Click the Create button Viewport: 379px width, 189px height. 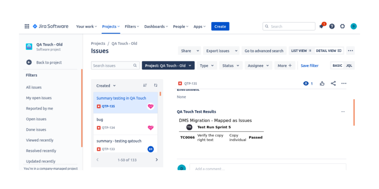click(220, 27)
